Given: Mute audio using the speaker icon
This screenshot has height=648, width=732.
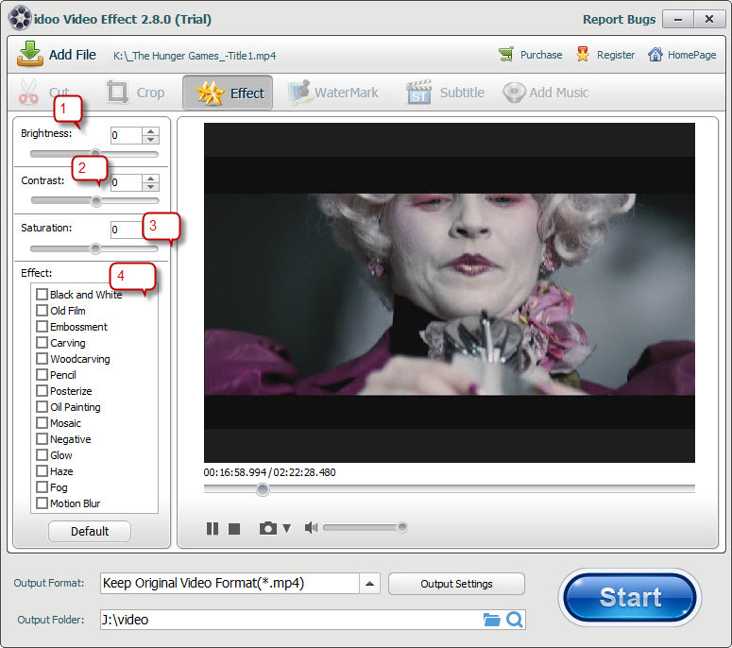Looking at the screenshot, I should pyautogui.click(x=311, y=528).
